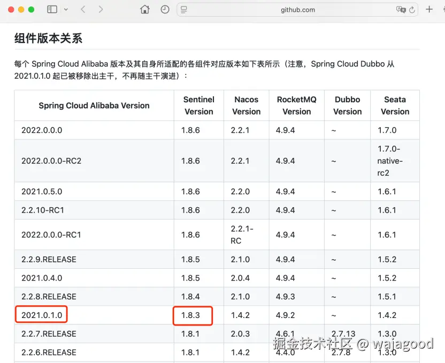Click Sentinel 1.8.4 cell in 2.2.8.RELEASE row
The height and width of the screenshot is (363, 445).
[198, 297]
